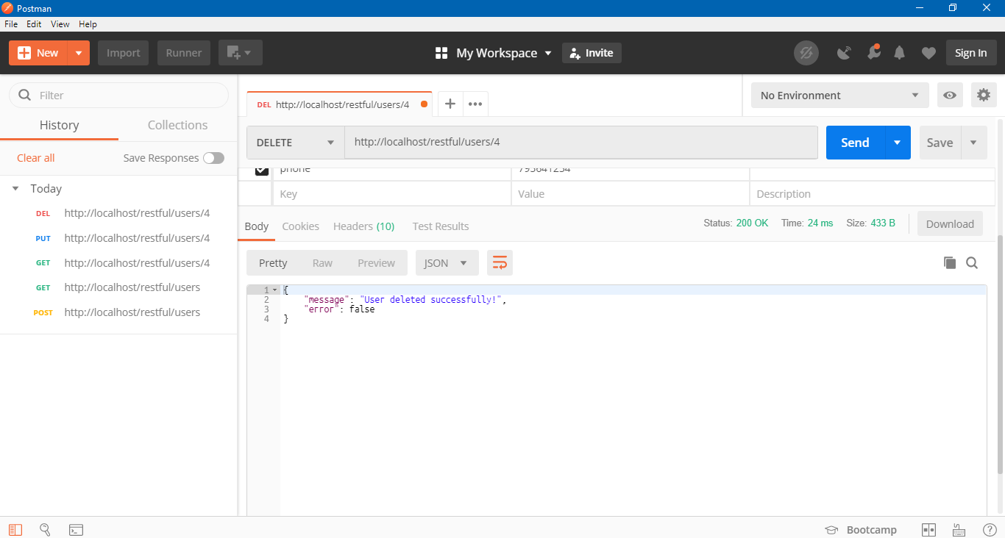Viewport: 1005px width, 538px height.
Task: Open the Headers (10) response tab
Action: point(363,226)
